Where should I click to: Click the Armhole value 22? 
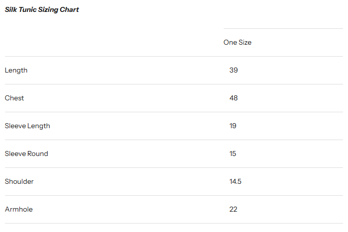(x=233, y=210)
